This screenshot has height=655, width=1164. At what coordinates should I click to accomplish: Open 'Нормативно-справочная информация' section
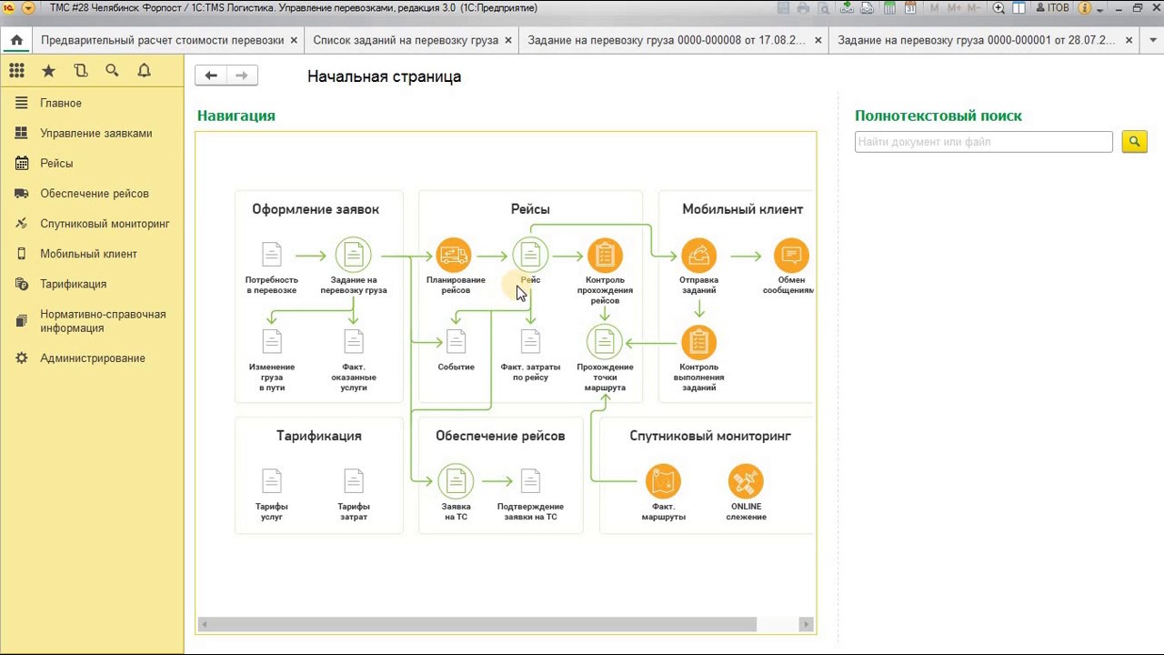click(x=92, y=321)
